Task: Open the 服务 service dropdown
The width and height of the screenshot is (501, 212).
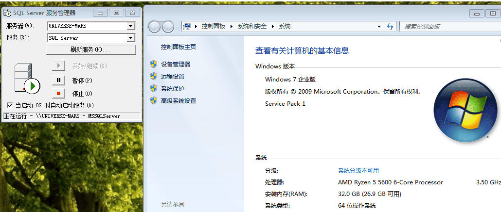Action: (x=131, y=38)
